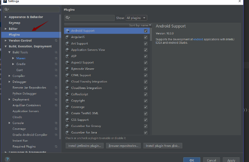Viewport: 249px width, 162px height.
Task: Disable the Cucumber for Java checkbox
Action: 146,132
